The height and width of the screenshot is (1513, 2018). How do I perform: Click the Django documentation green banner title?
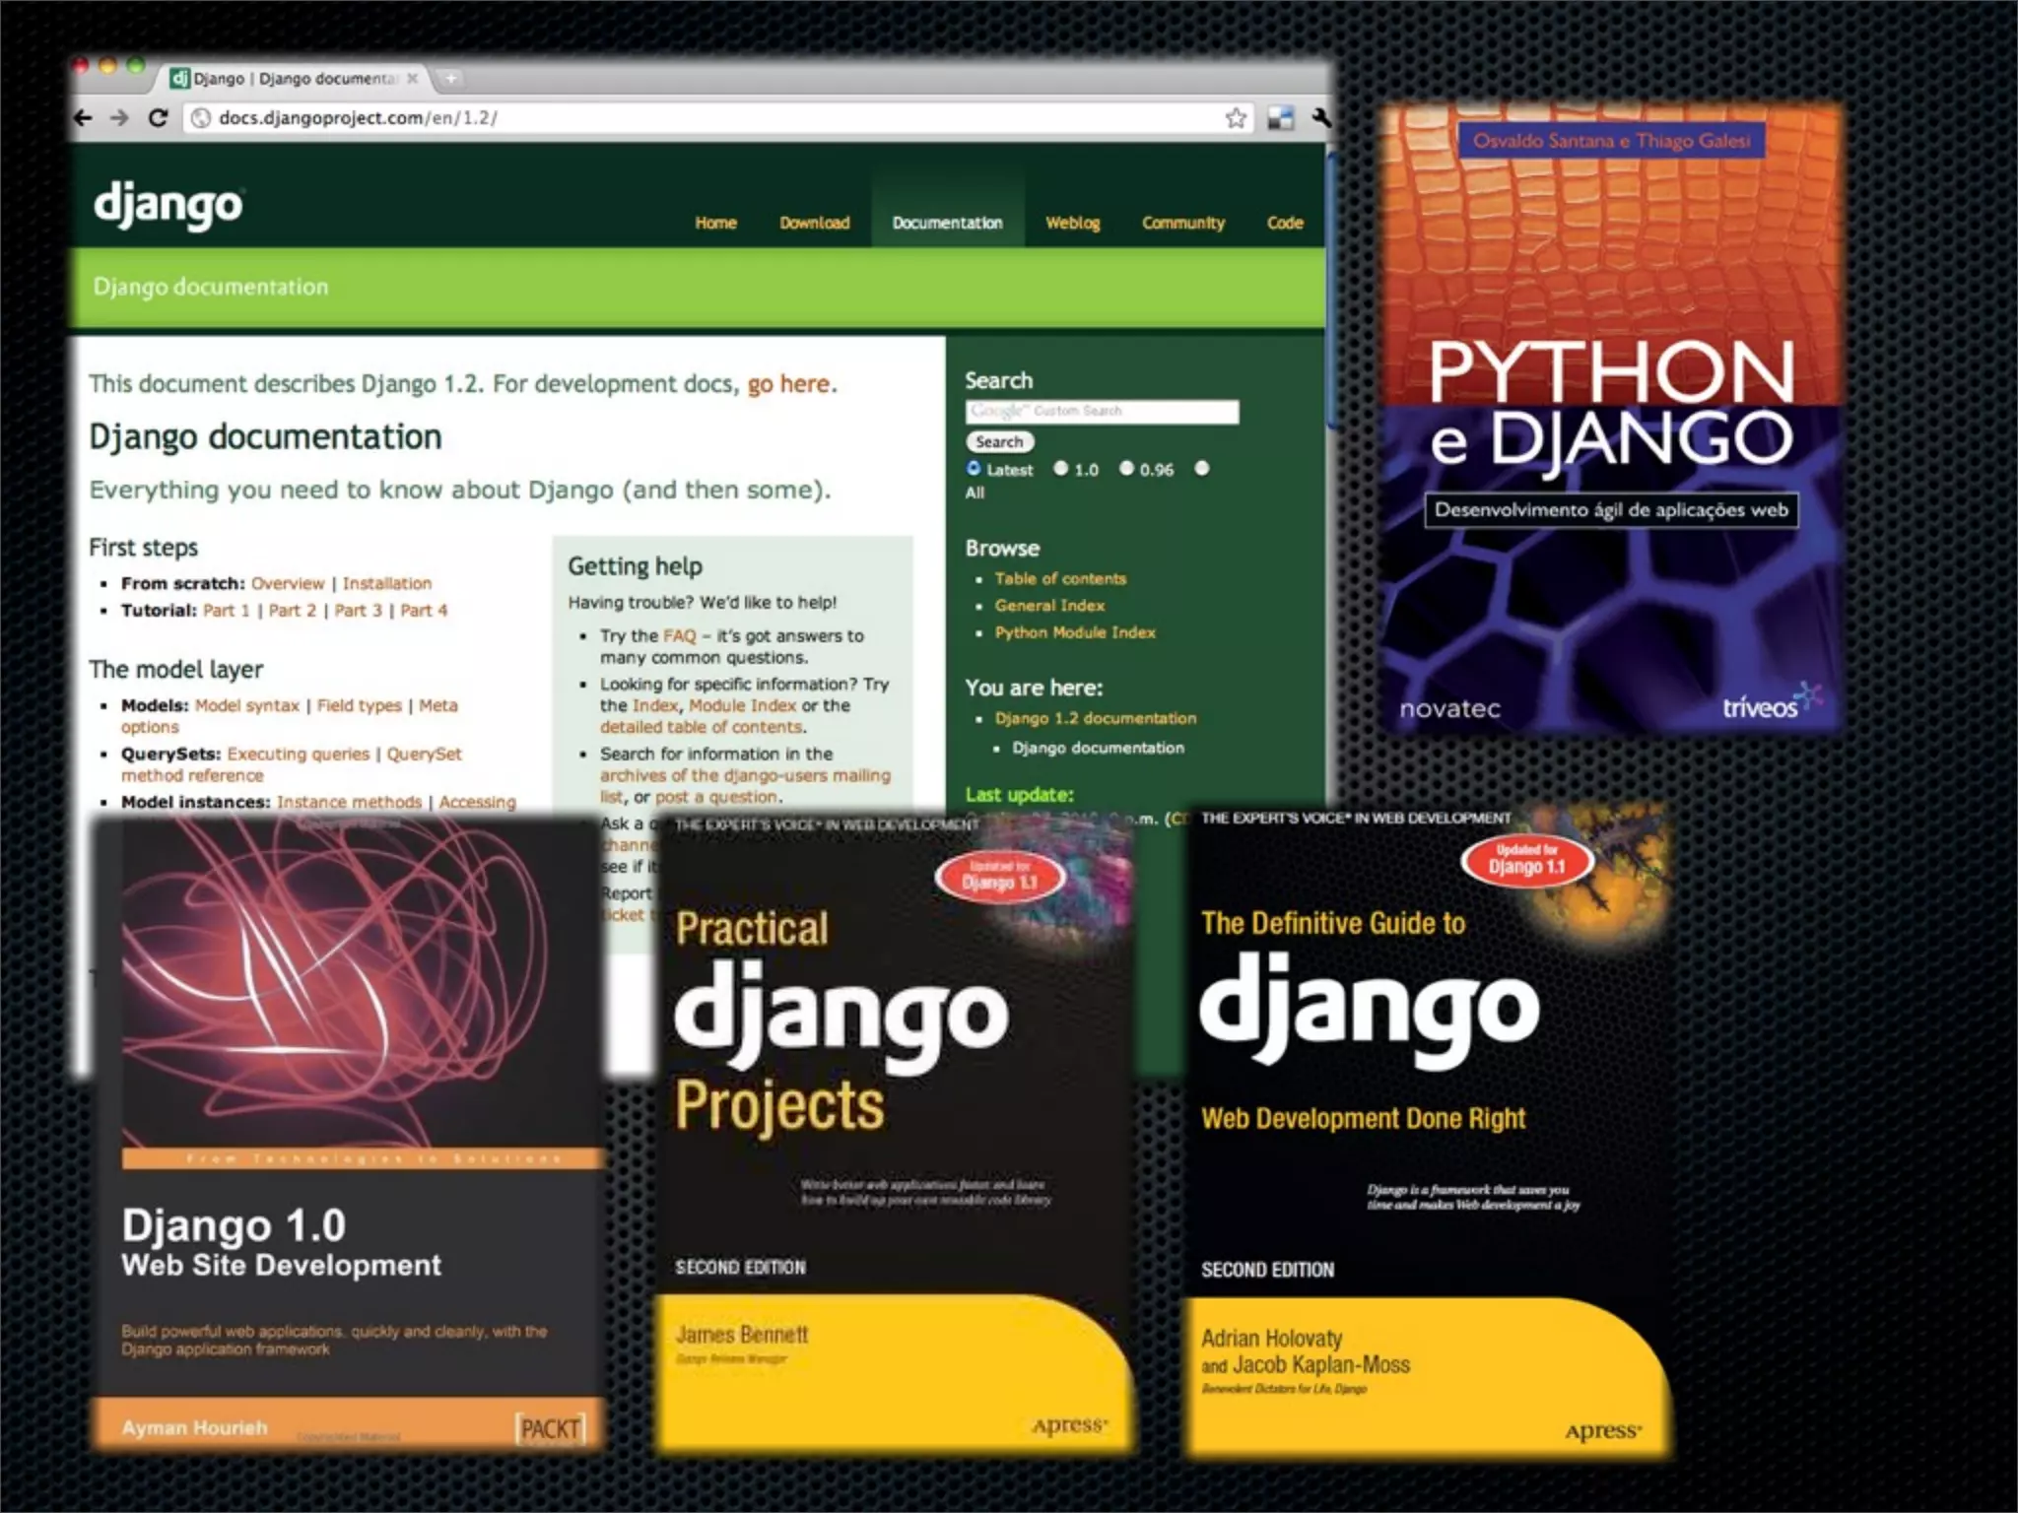(x=211, y=287)
